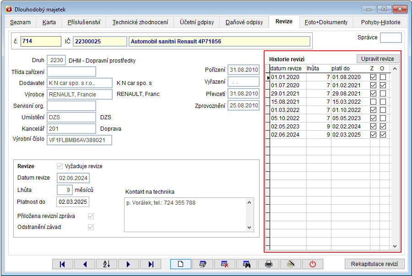The width and height of the screenshot is (412, 276).
Task: Check O checkbox for revision 29.01.2021
Action: coord(383,93)
